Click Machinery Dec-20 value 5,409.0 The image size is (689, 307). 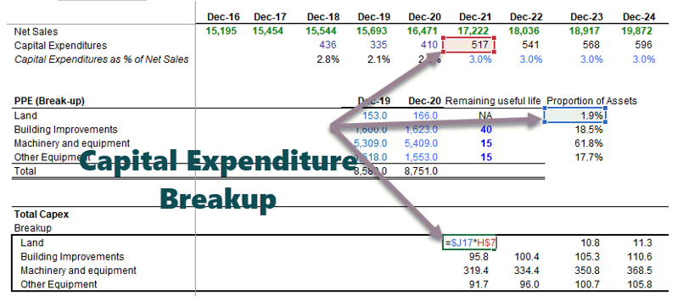[x=423, y=143]
